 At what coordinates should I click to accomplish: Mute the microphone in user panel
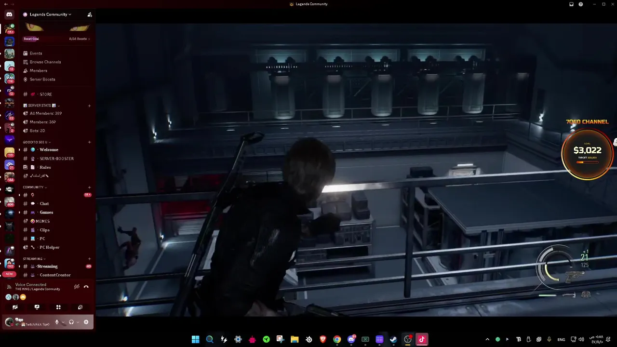(57, 322)
